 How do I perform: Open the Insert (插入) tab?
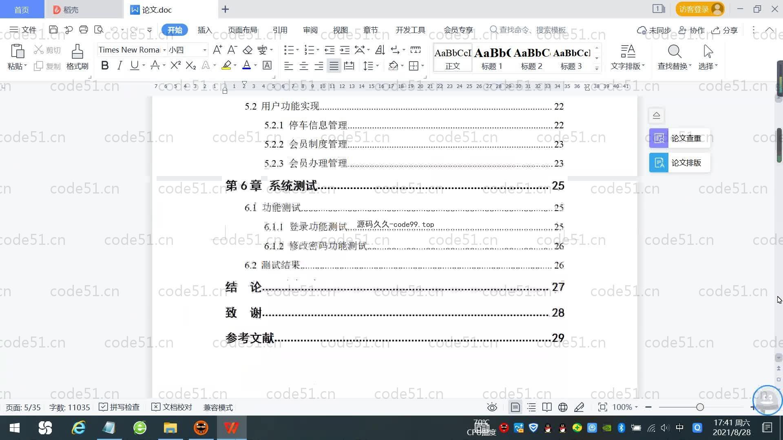click(x=205, y=30)
